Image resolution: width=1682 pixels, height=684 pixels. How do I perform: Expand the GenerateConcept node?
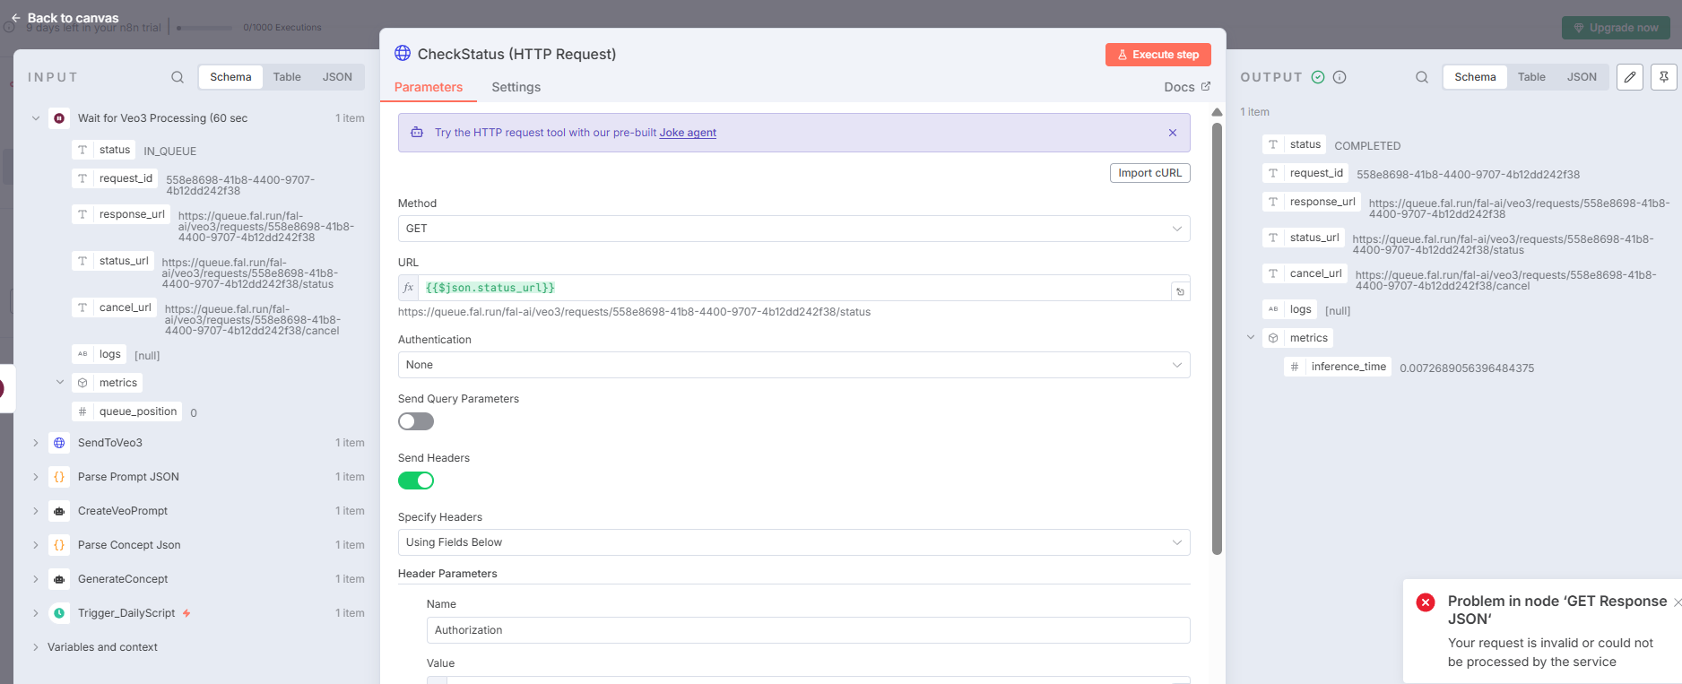click(x=36, y=579)
